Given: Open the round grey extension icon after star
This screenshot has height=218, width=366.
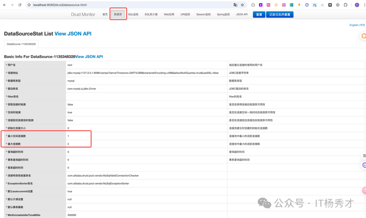Looking at the screenshot, I should pos(253,5).
